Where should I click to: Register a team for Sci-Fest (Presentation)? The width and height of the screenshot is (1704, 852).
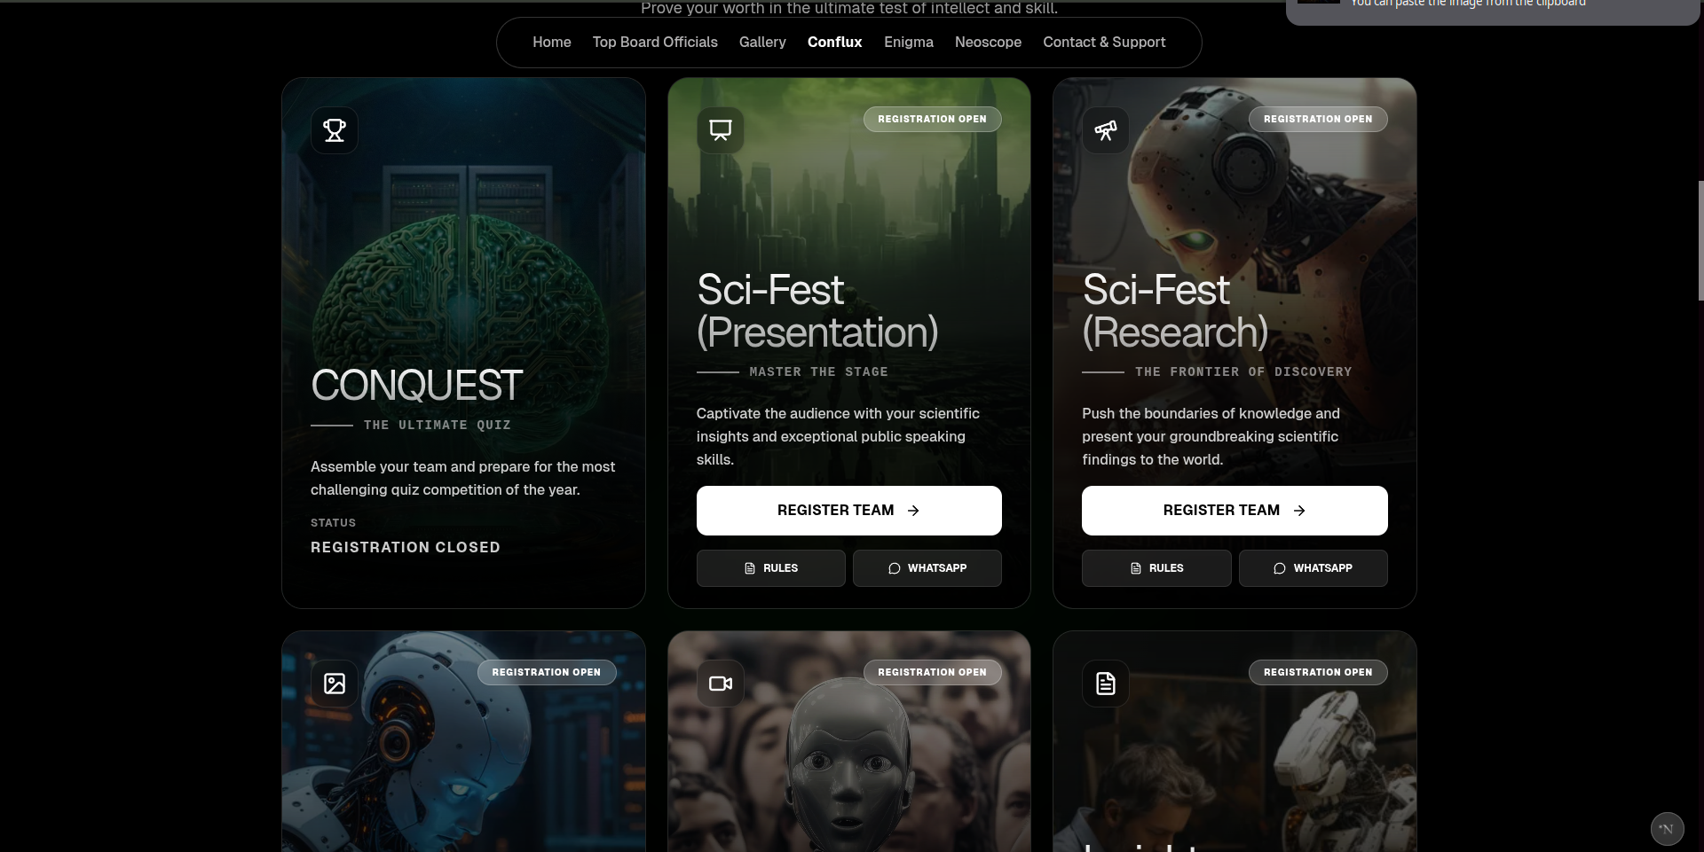pyautogui.click(x=848, y=510)
